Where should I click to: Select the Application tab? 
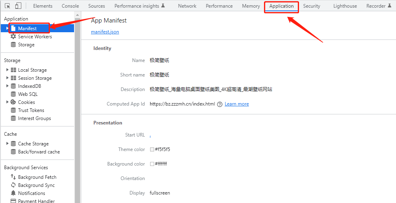[282, 6]
